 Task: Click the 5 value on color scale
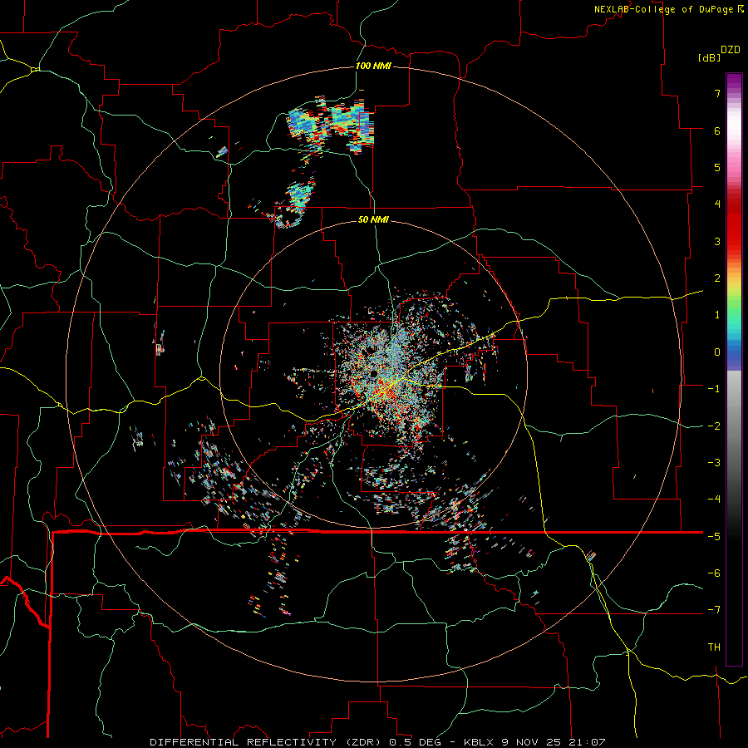click(717, 167)
